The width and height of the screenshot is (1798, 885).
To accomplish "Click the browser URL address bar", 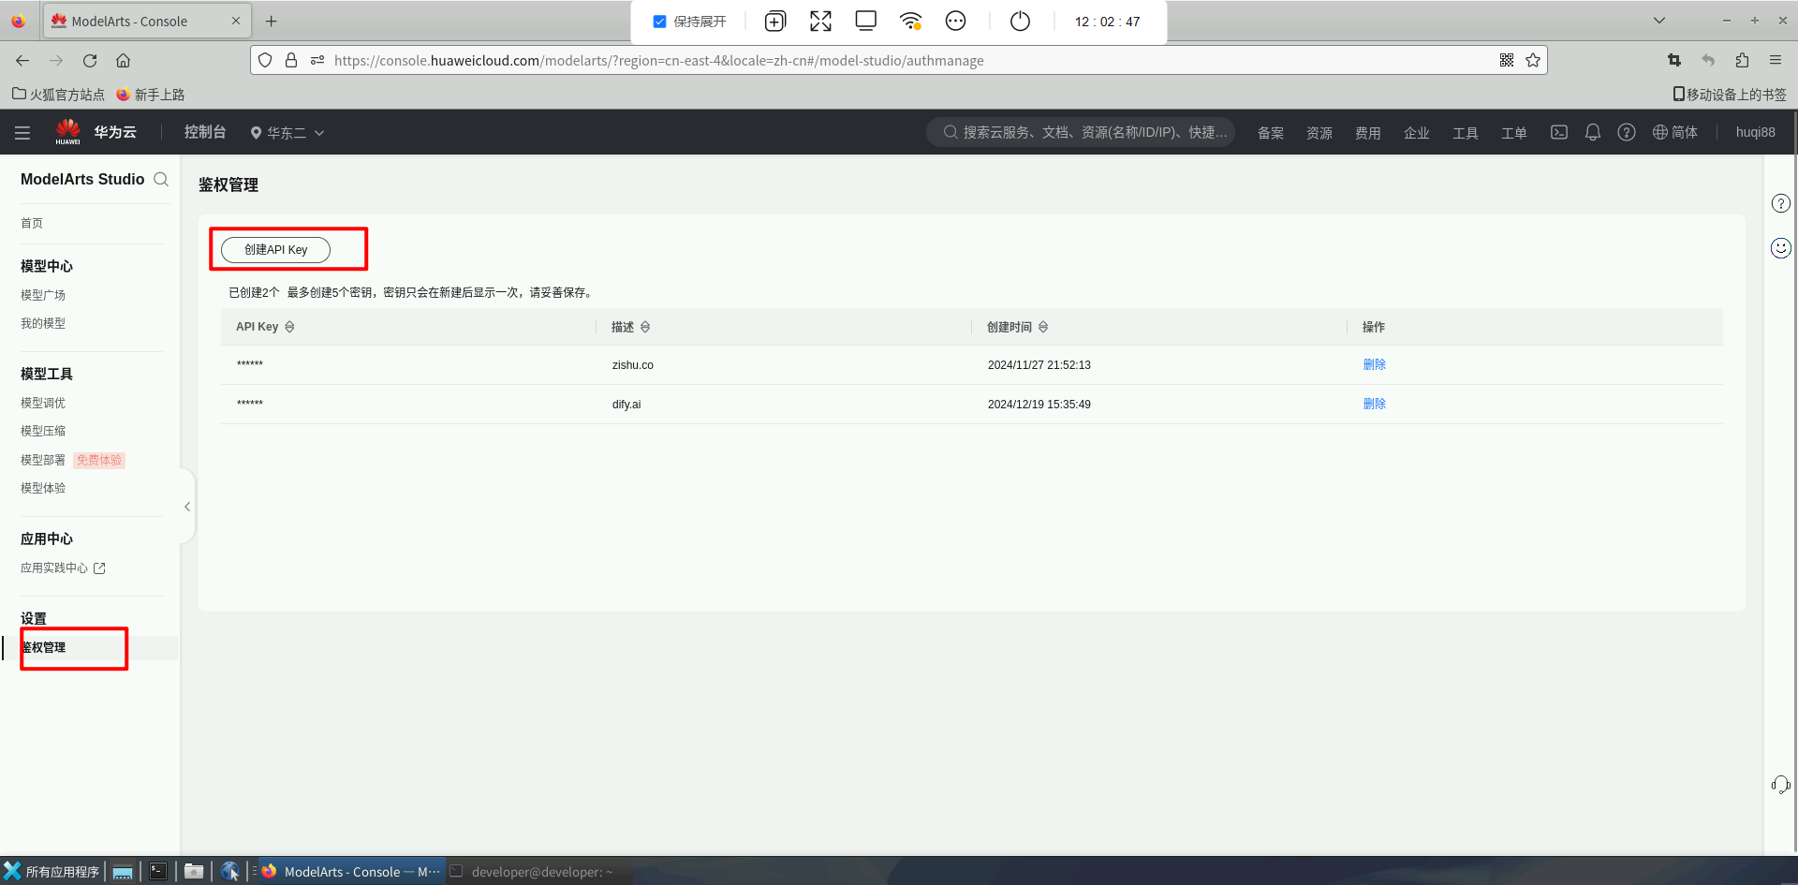I will coord(899,60).
